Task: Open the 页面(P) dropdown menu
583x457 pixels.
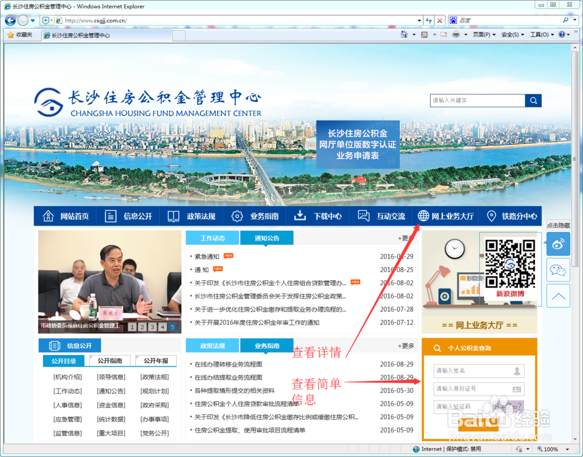Action: click(484, 34)
